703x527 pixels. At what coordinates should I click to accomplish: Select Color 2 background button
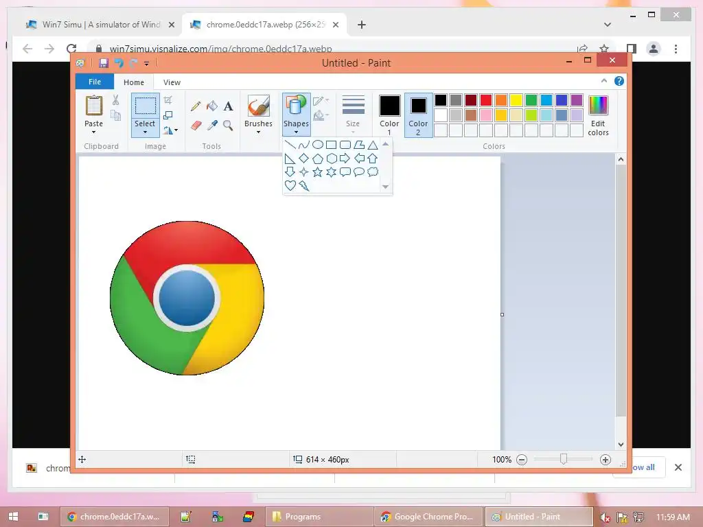point(418,115)
